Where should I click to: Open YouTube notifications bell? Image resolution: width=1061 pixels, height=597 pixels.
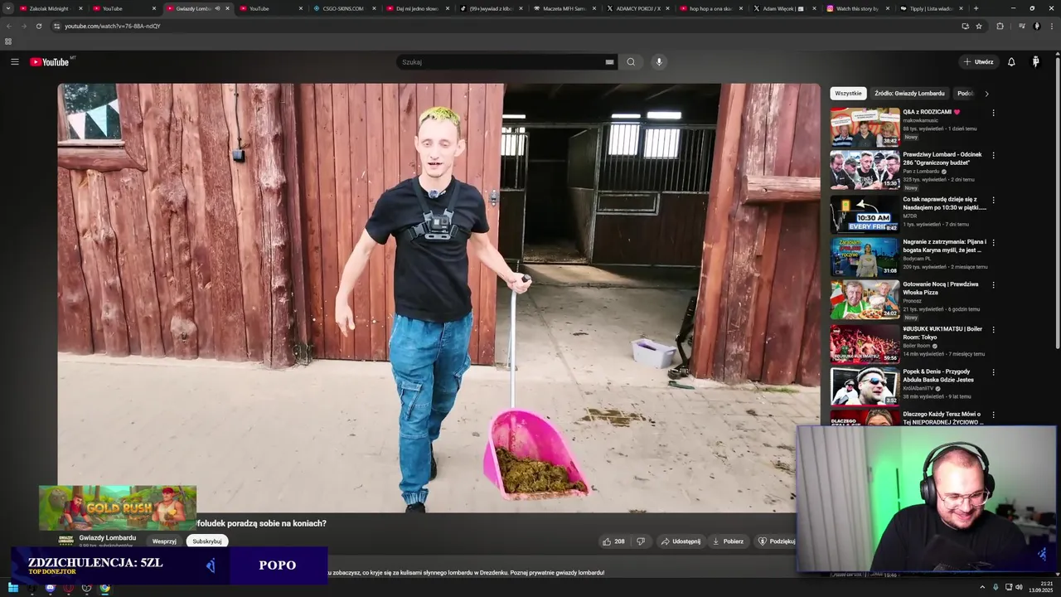coord(1011,62)
